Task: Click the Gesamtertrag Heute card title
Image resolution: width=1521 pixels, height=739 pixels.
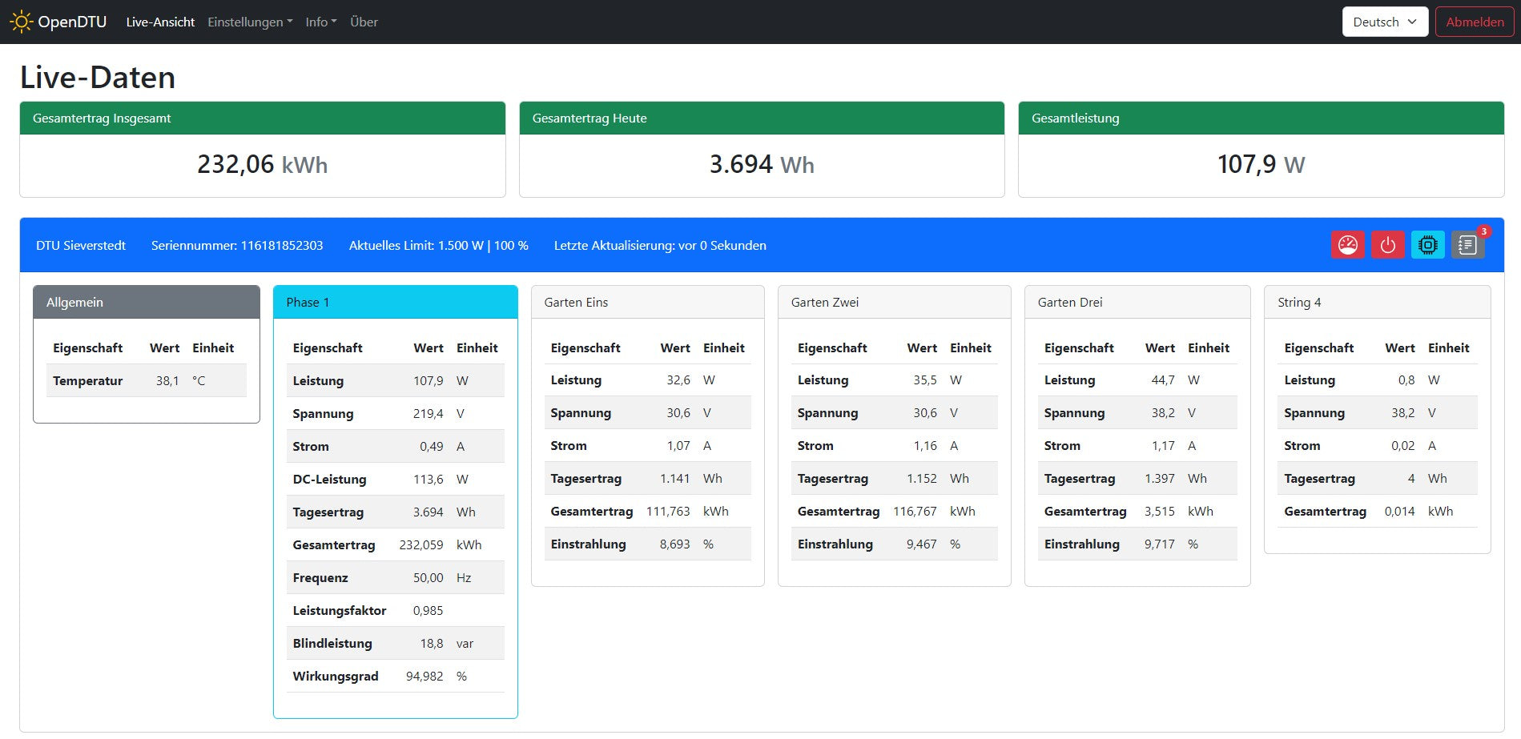Action: click(589, 118)
